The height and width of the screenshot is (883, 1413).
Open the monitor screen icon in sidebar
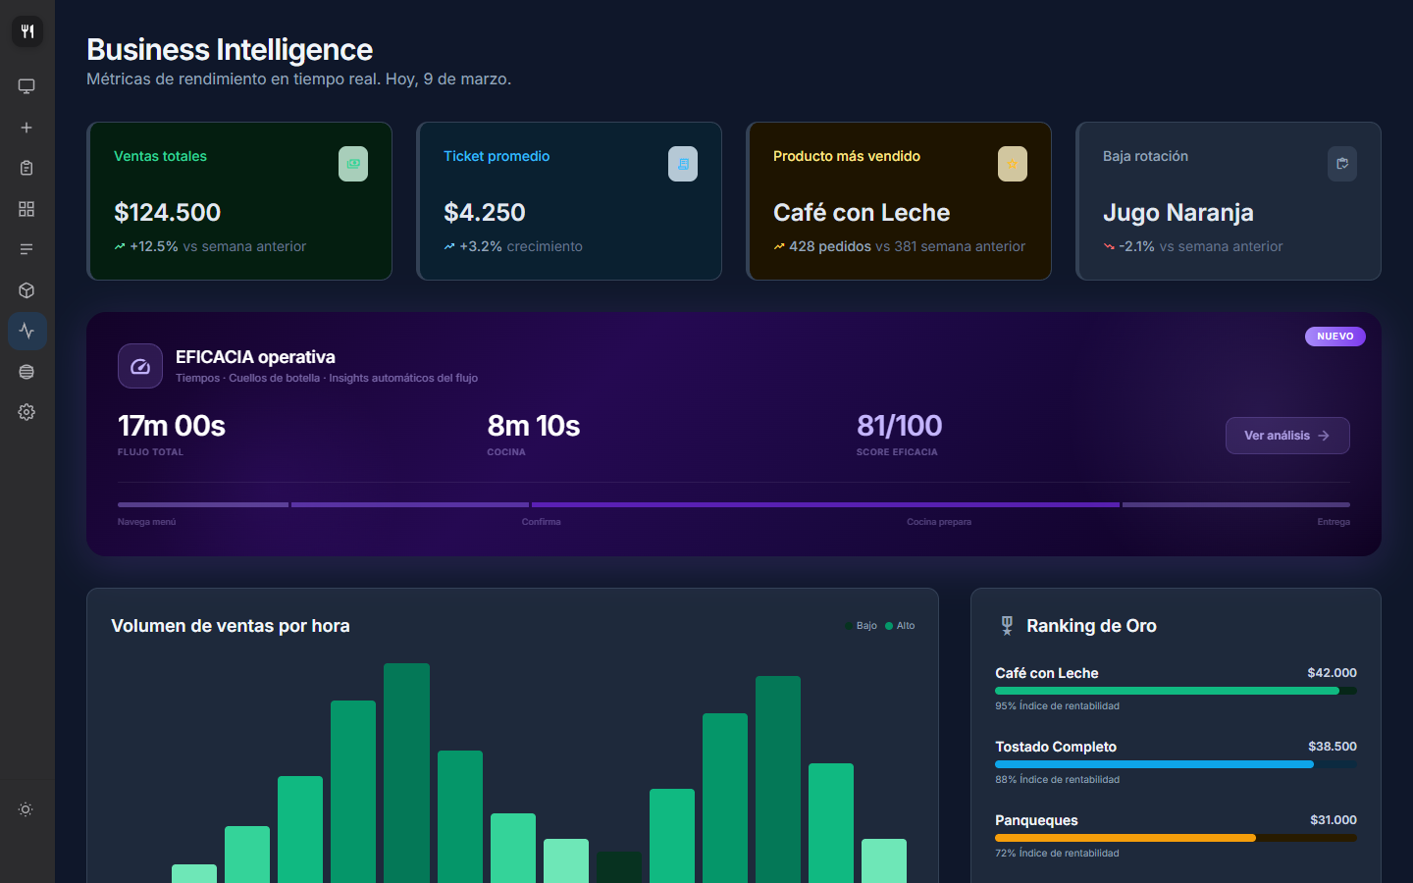click(26, 86)
